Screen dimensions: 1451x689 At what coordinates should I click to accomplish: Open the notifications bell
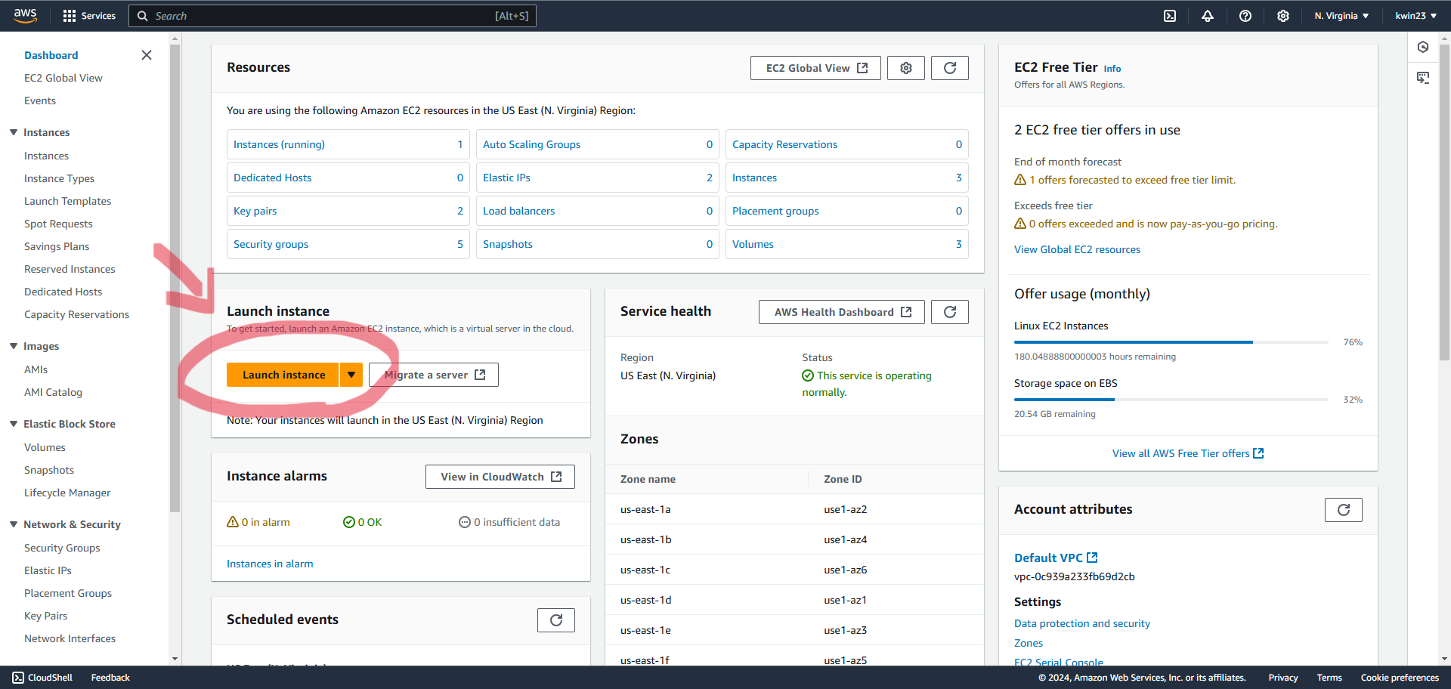(x=1208, y=16)
